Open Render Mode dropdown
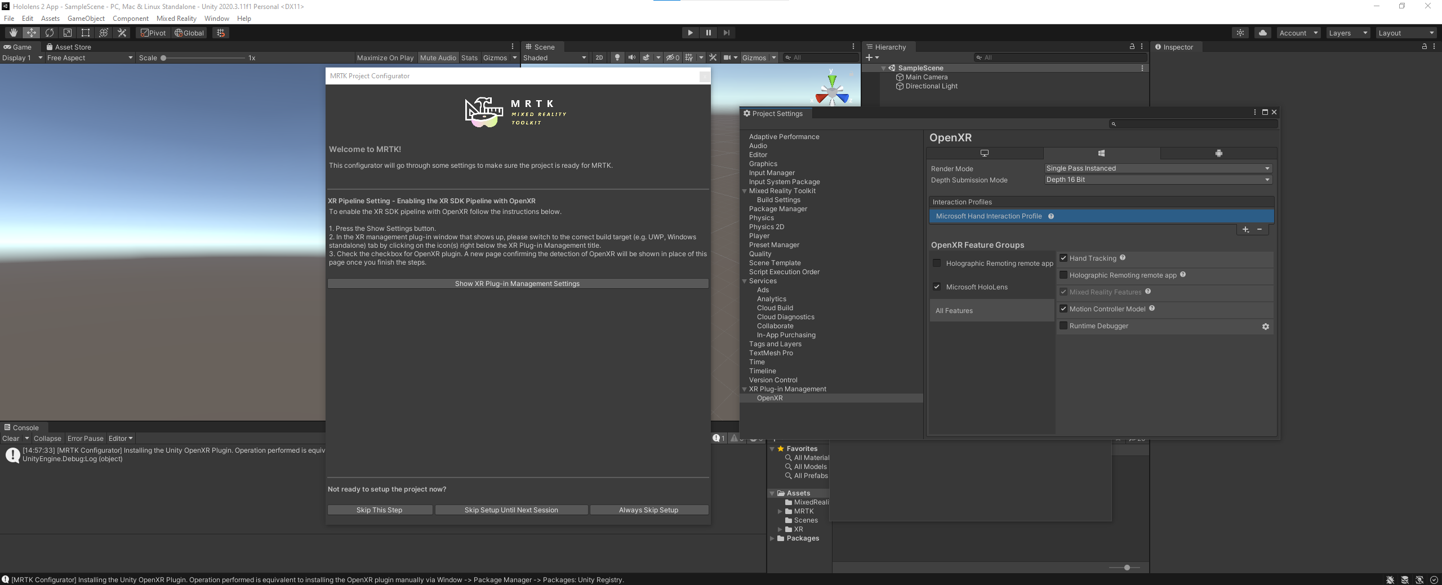The image size is (1442, 585). (1158, 168)
